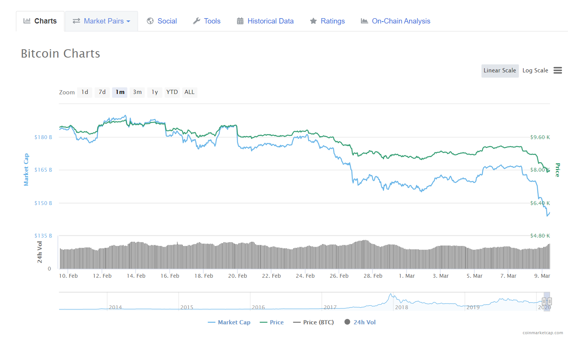This screenshot has width=585, height=352.
Task: Click the area chart icon beside On-Chain Analysis
Action: 364,21
